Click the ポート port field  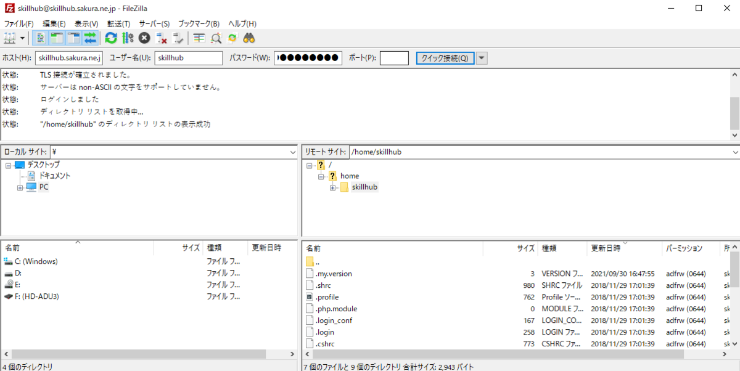(x=394, y=58)
